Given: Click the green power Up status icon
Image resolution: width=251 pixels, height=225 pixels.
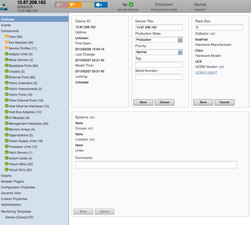Looking at the screenshot, I should point(131,4).
